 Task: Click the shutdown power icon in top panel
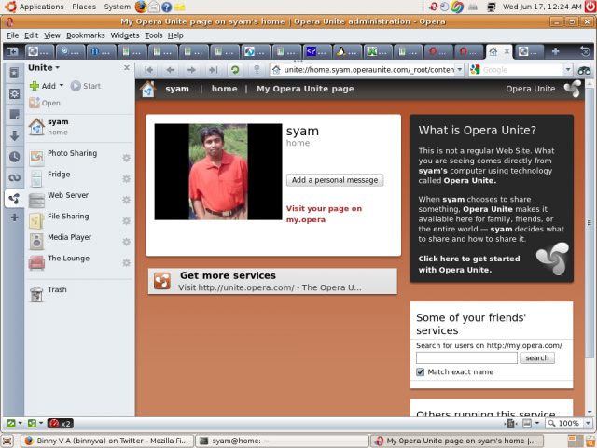click(590, 7)
